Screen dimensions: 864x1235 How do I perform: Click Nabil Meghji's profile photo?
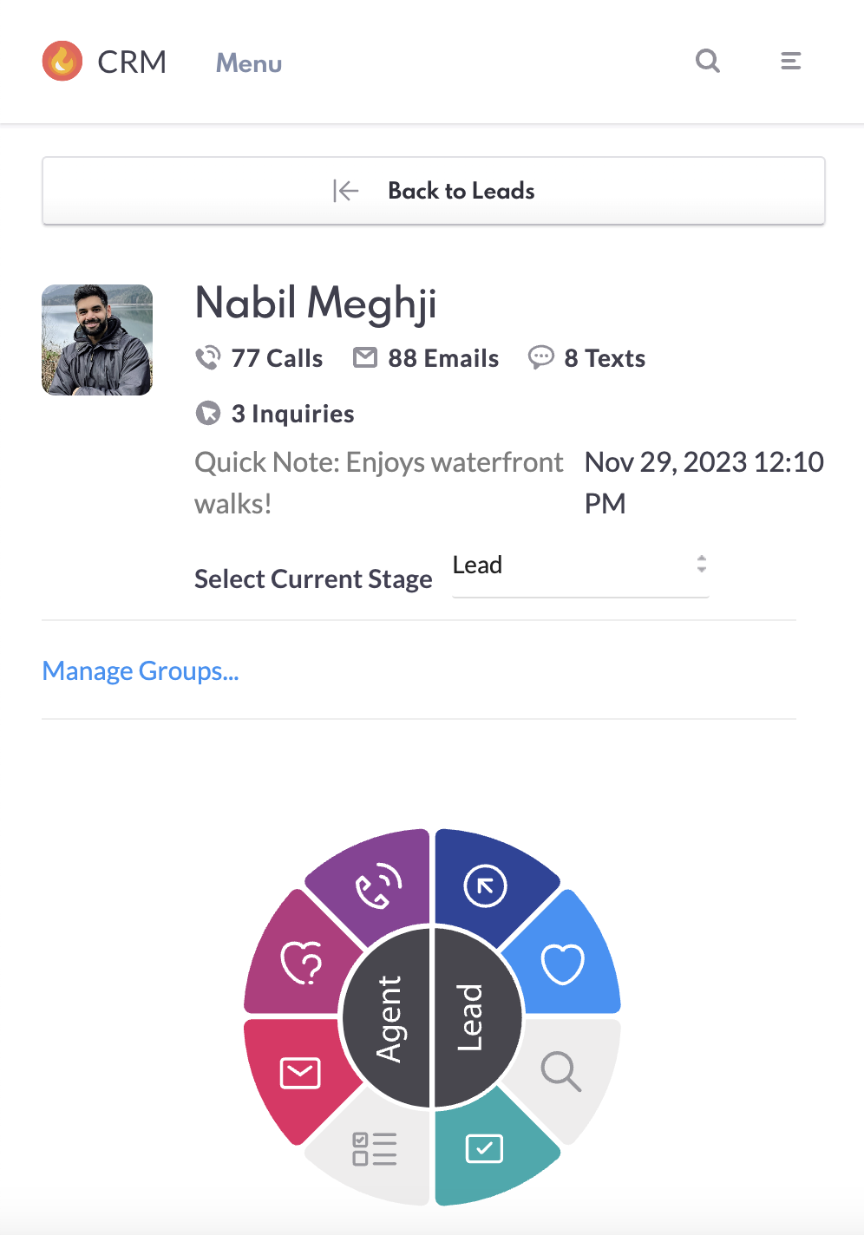click(x=97, y=340)
